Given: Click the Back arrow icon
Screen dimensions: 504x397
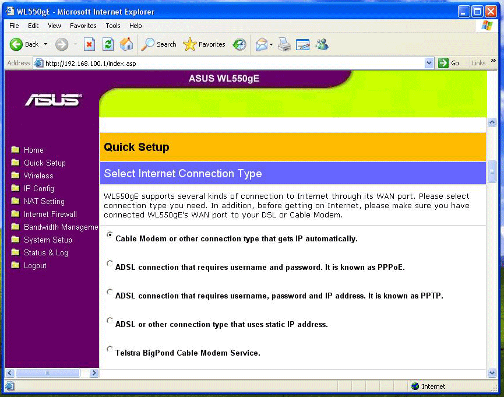Looking at the screenshot, I should tap(16, 44).
